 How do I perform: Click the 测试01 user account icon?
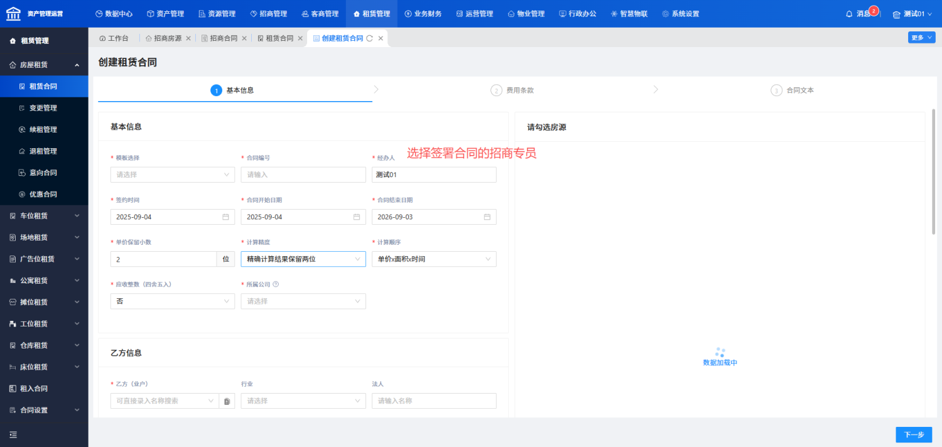(896, 14)
